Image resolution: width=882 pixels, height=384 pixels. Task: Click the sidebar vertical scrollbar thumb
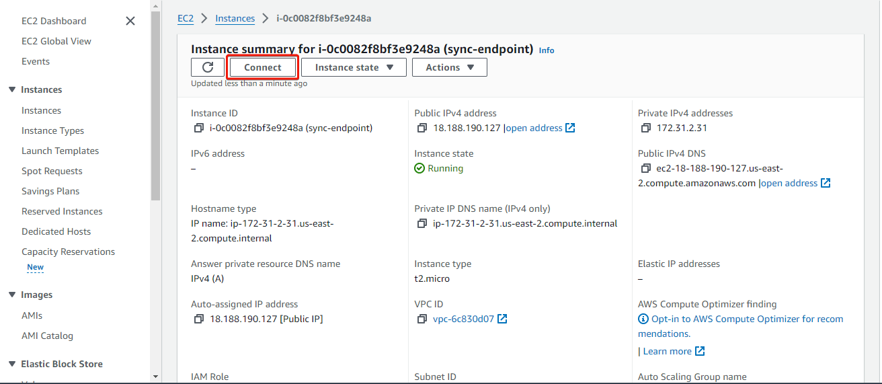click(156, 106)
